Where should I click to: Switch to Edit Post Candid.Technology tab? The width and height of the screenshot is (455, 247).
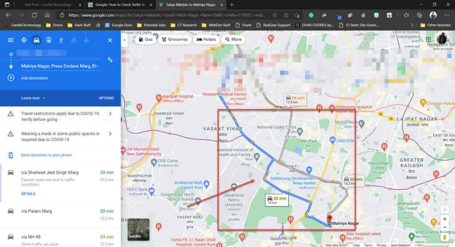pos(49,4)
